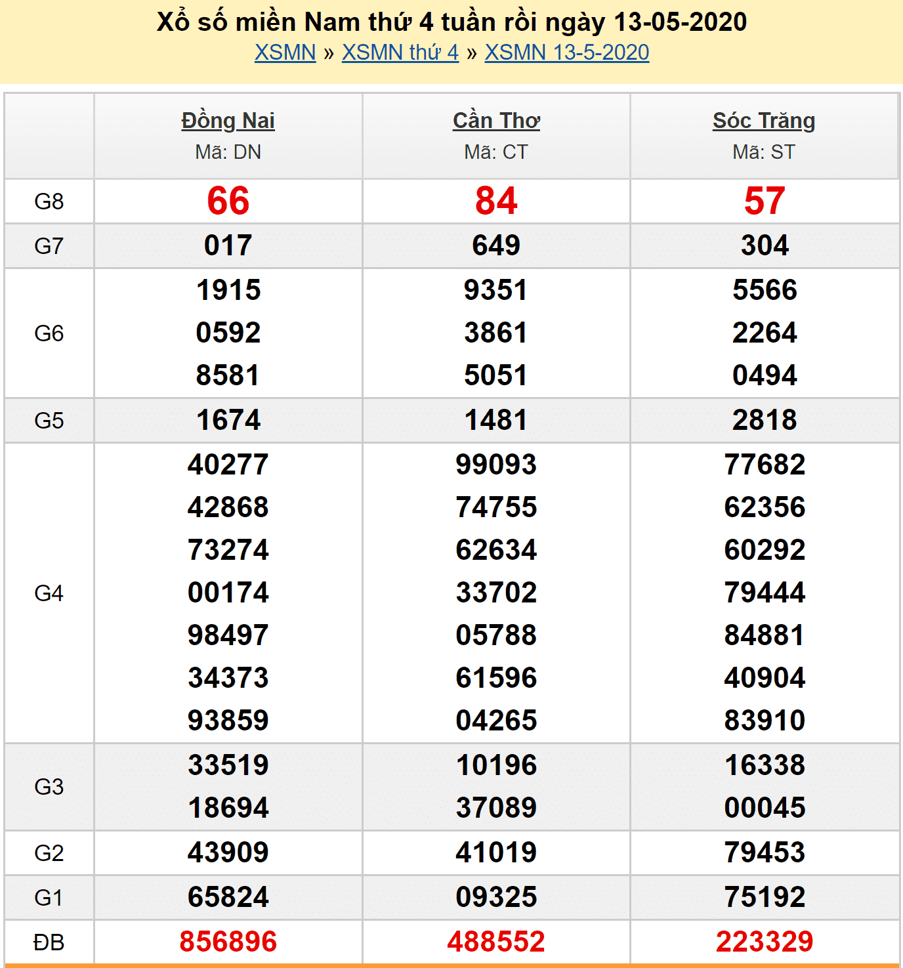The image size is (903, 968).
Task: Click the red G8 number 84
Action: coord(496,201)
